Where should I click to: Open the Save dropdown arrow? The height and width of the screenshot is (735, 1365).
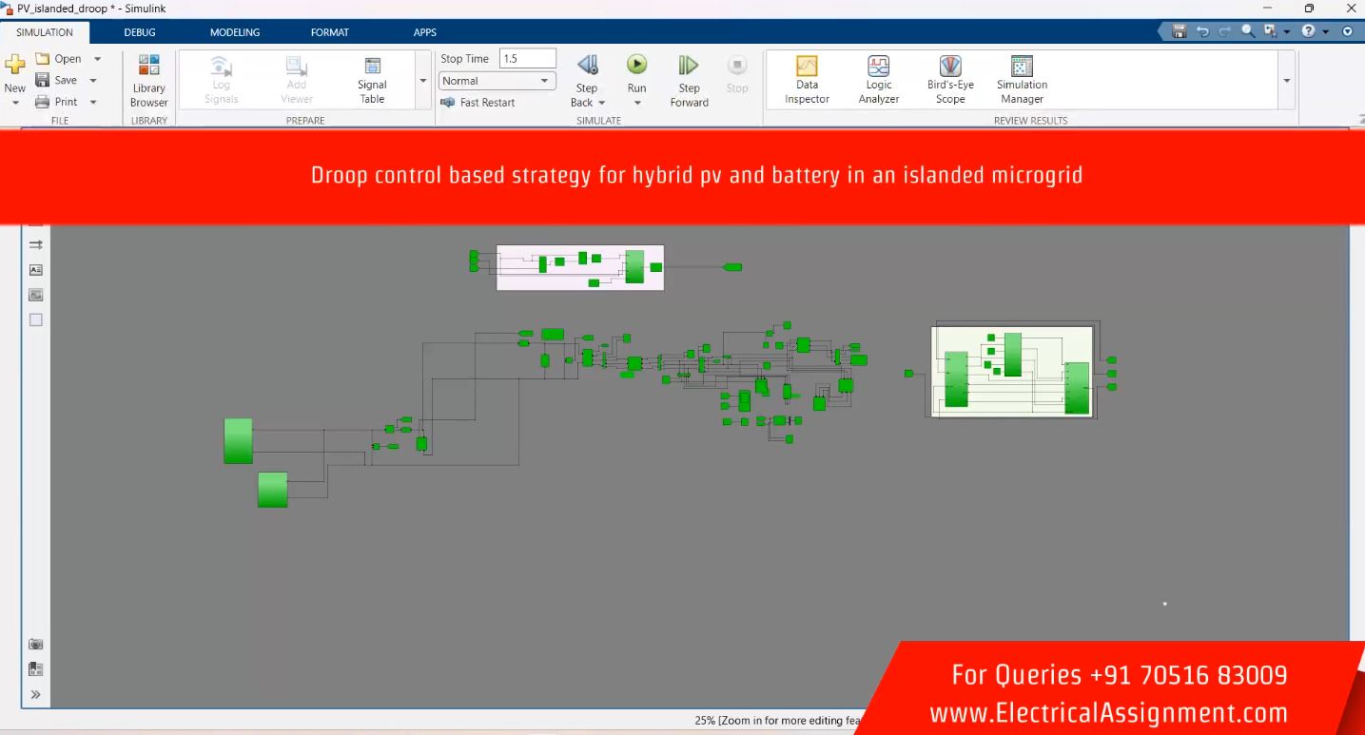(93, 81)
